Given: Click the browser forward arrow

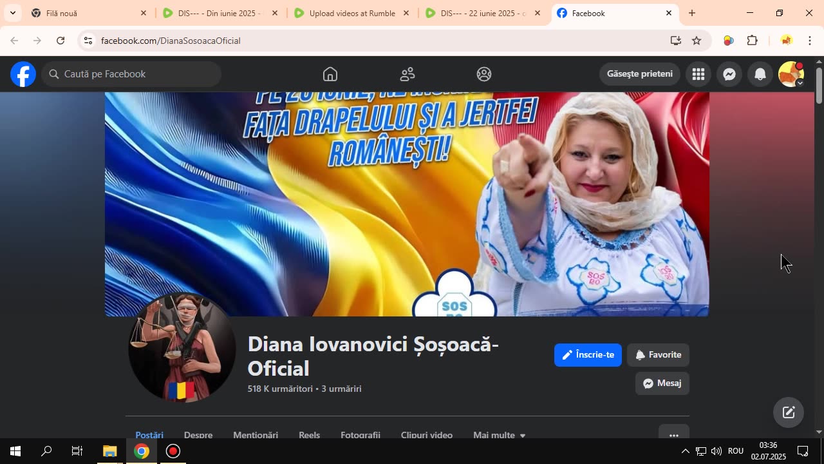Looking at the screenshot, I should (37, 41).
